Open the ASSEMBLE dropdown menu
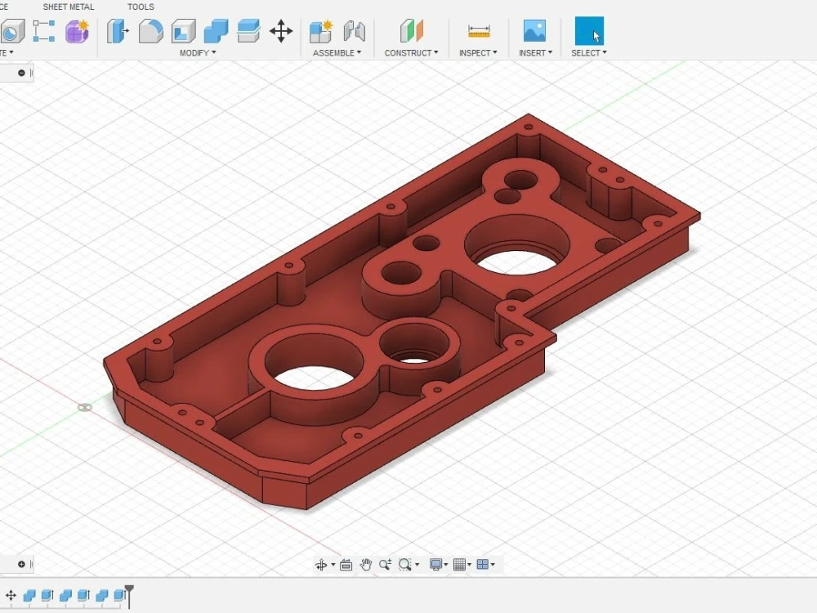Viewport: 817px width, 613px height. [x=337, y=52]
